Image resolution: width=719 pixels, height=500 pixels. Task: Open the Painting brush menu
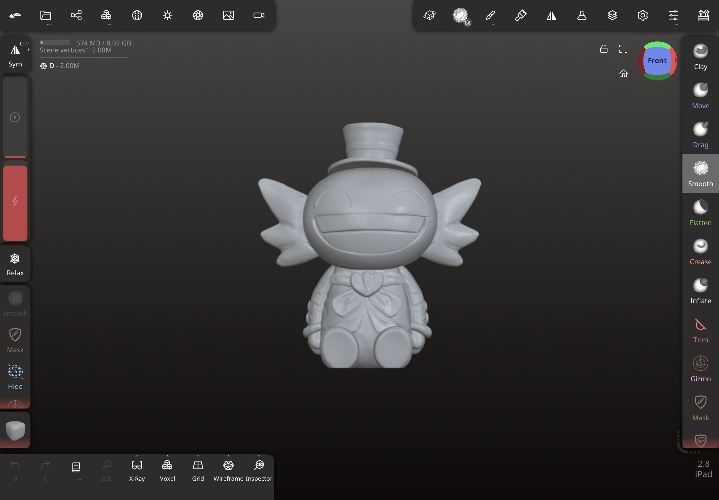521,15
